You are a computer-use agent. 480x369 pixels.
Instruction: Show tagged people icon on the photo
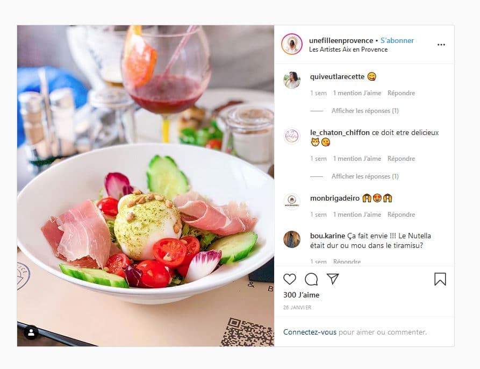tap(31, 332)
